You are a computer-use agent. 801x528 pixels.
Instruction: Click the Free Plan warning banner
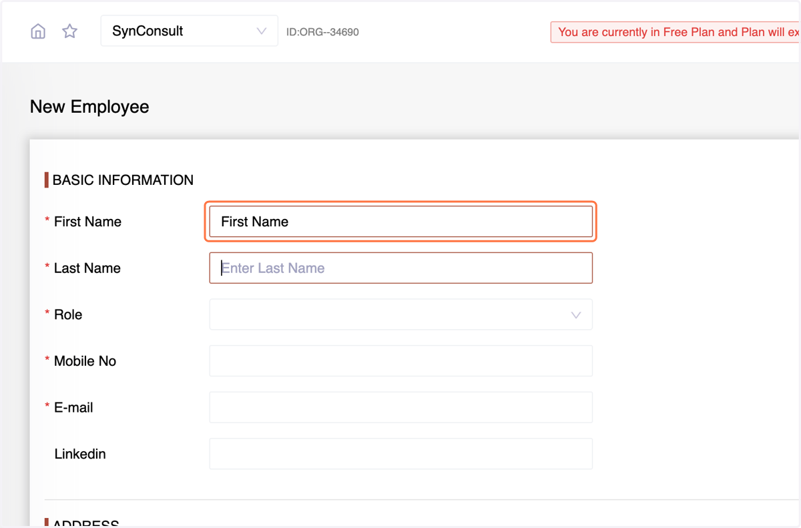pos(675,32)
